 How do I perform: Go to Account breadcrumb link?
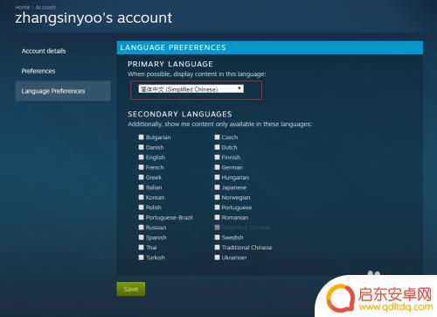45,7
